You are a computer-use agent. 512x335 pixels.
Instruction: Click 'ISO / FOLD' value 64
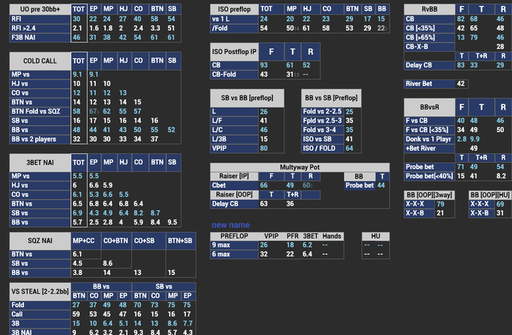[350, 148]
